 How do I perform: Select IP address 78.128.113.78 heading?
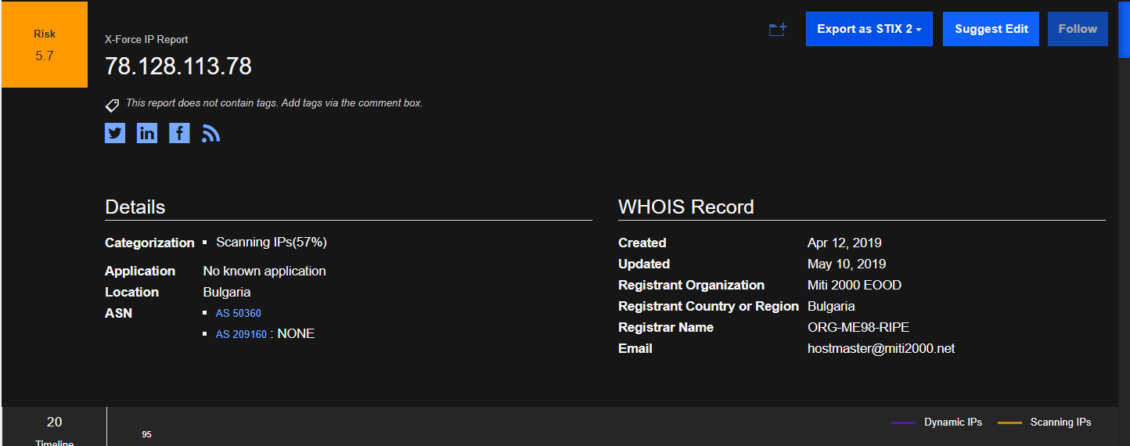click(178, 67)
